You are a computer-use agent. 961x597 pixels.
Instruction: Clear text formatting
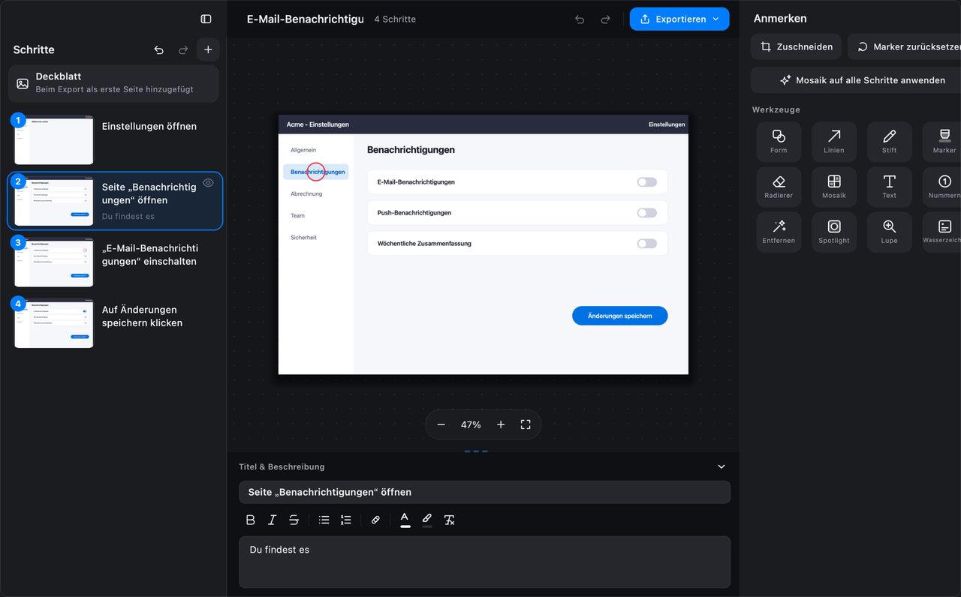(x=449, y=520)
